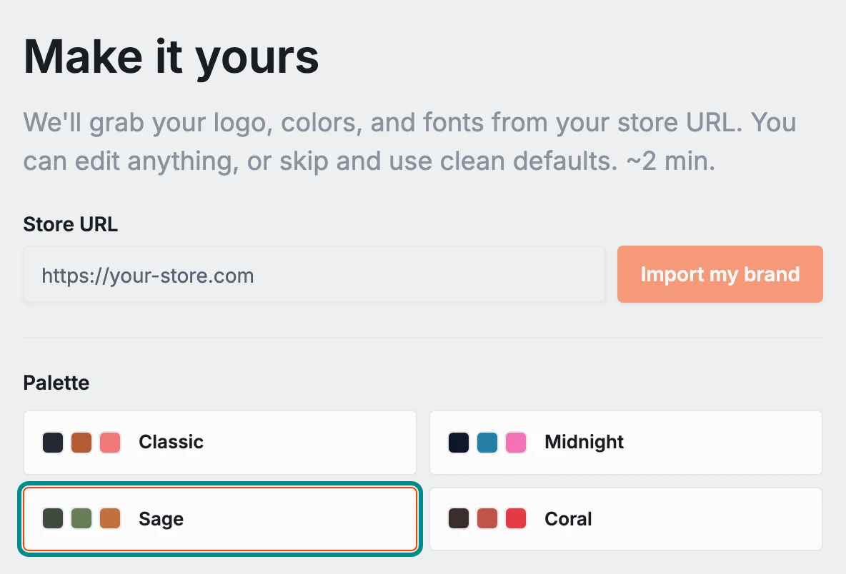The image size is (846, 574).
Task: Click the dark navy swatch in Classic
Action: tap(53, 443)
